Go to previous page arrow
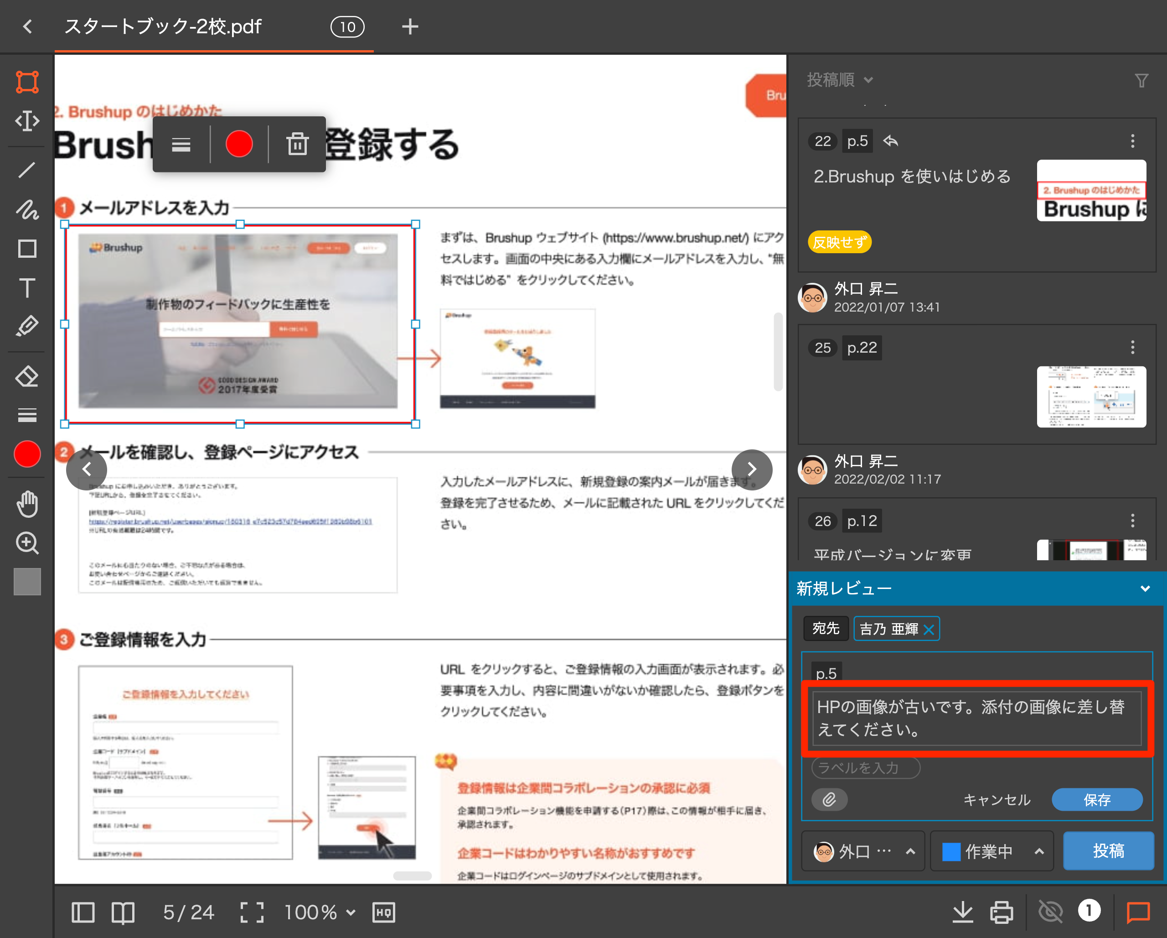The height and width of the screenshot is (938, 1167). click(87, 469)
